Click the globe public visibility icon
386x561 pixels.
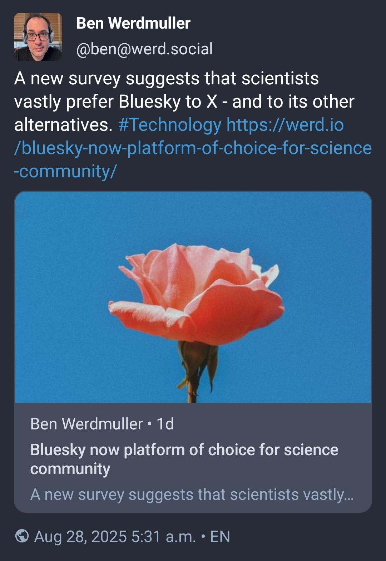(22, 536)
